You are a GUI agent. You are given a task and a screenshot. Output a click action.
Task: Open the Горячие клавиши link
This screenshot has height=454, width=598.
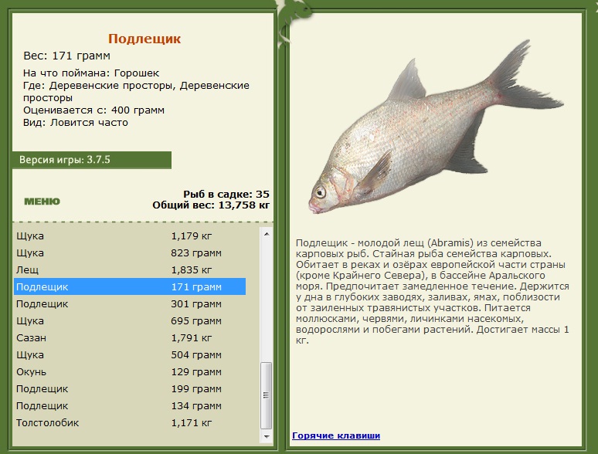click(x=336, y=435)
